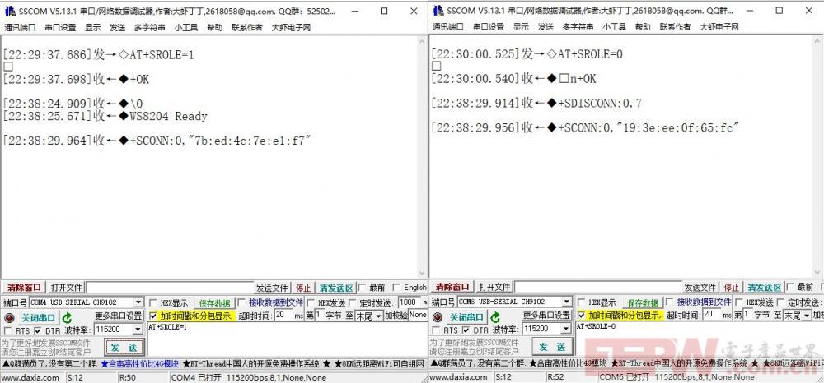The height and width of the screenshot is (383, 824).
Task: Click 更多串口设置 in COM4 window
Action: click(118, 316)
